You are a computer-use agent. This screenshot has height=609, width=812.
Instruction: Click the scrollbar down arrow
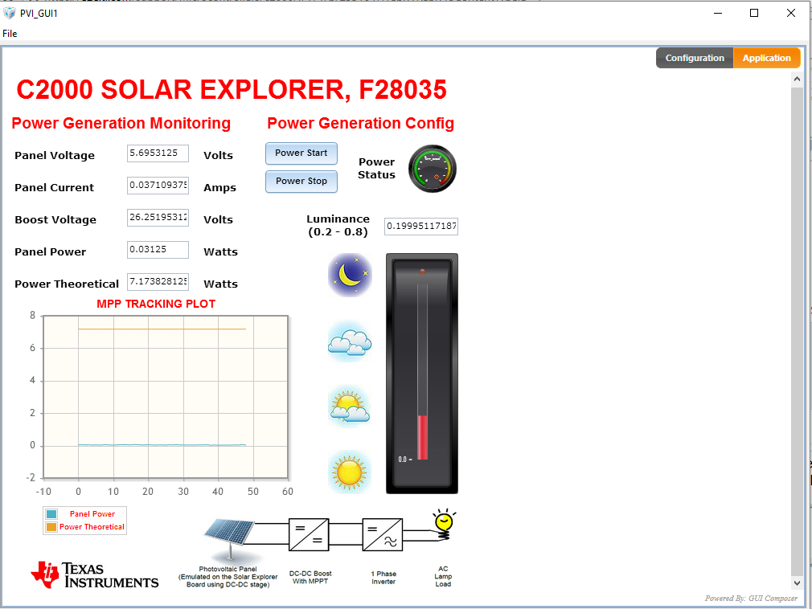coord(797,582)
